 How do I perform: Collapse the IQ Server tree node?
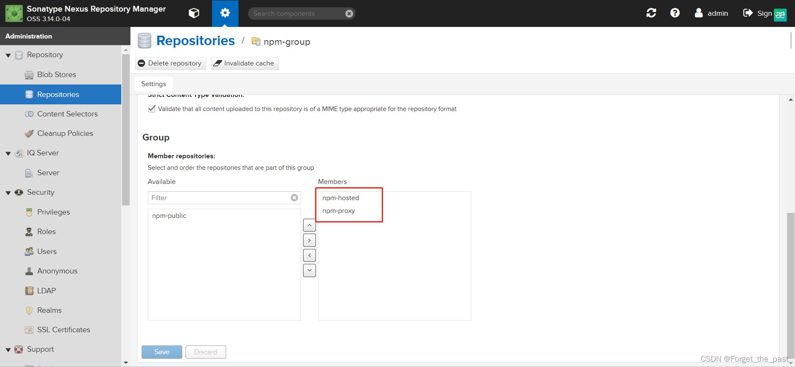(x=8, y=153)
